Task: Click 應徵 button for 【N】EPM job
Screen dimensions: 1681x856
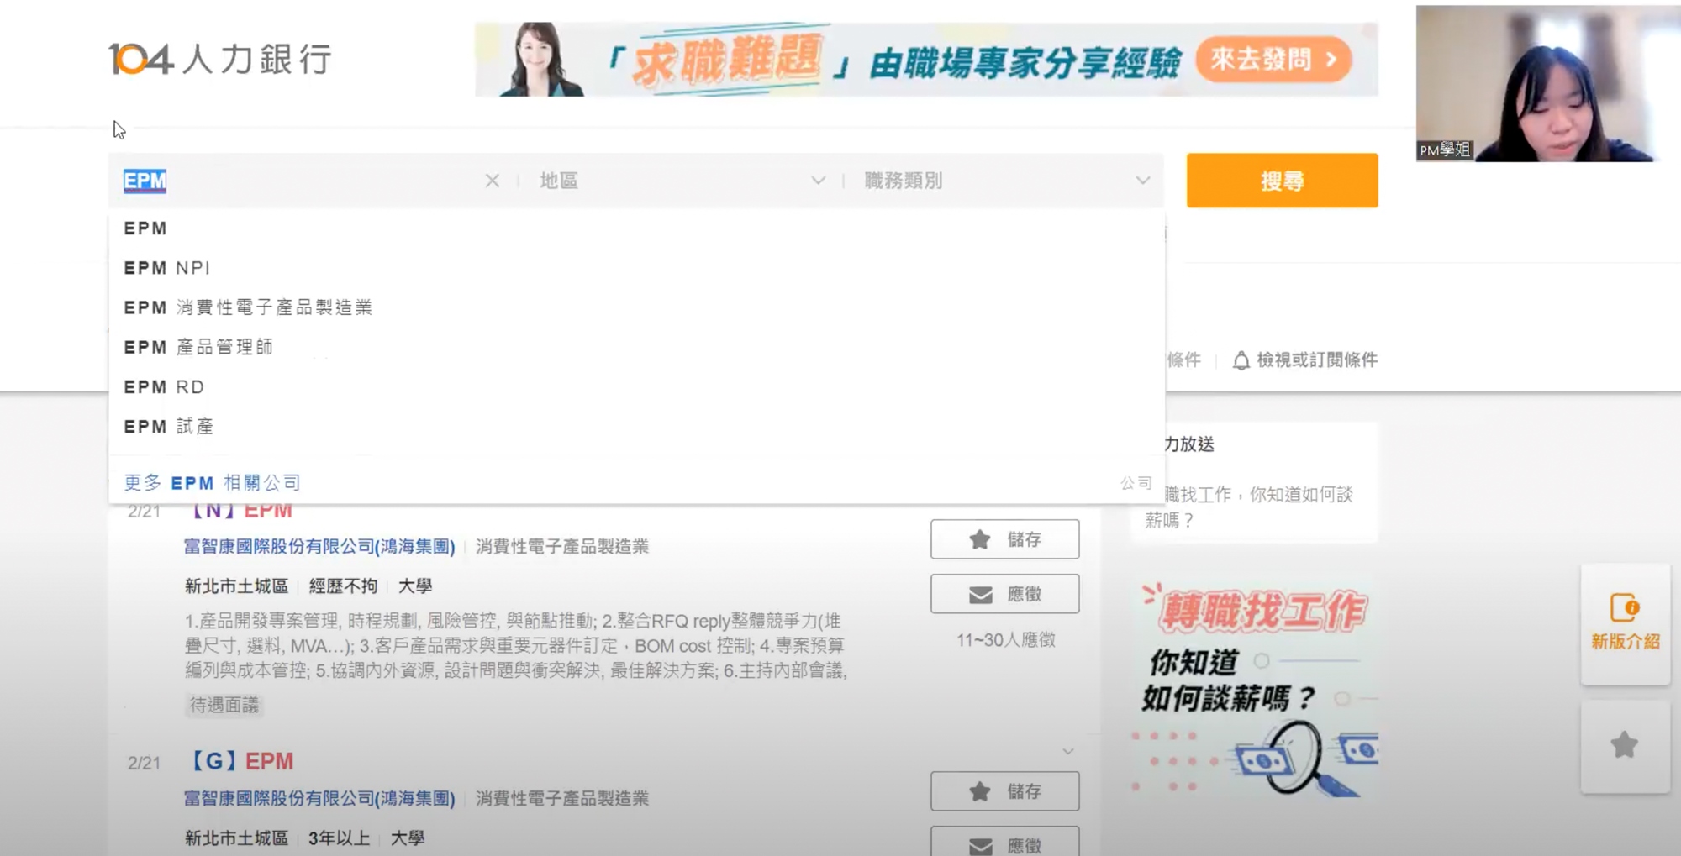Action: [x=1004, y=594]
